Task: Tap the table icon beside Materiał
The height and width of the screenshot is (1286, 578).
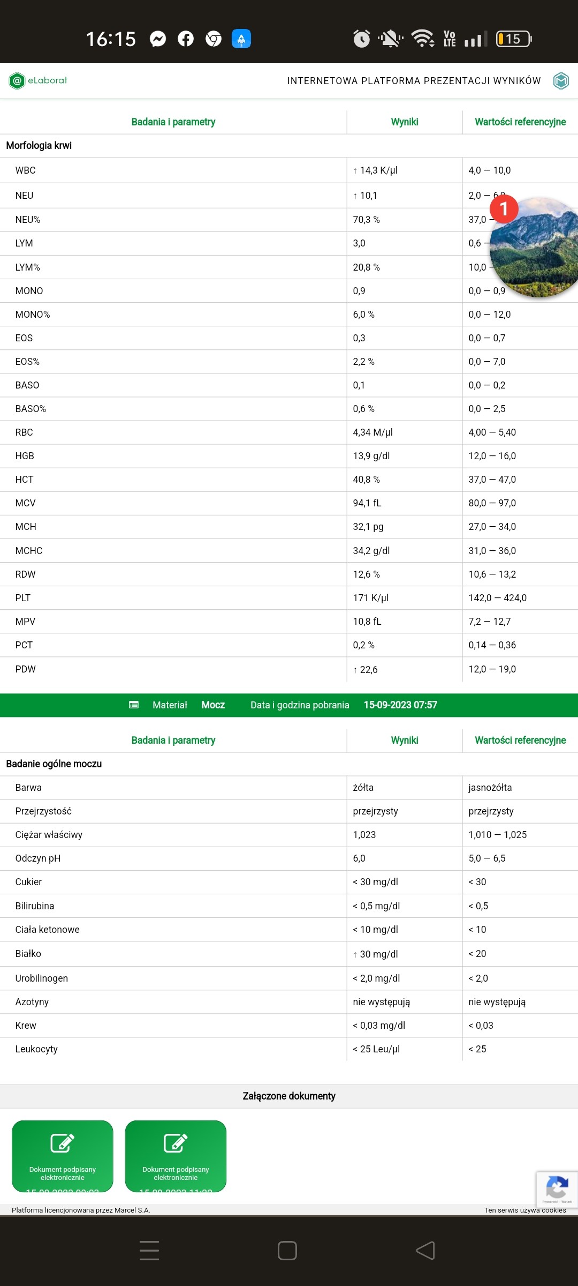Action: click(134, 705)
